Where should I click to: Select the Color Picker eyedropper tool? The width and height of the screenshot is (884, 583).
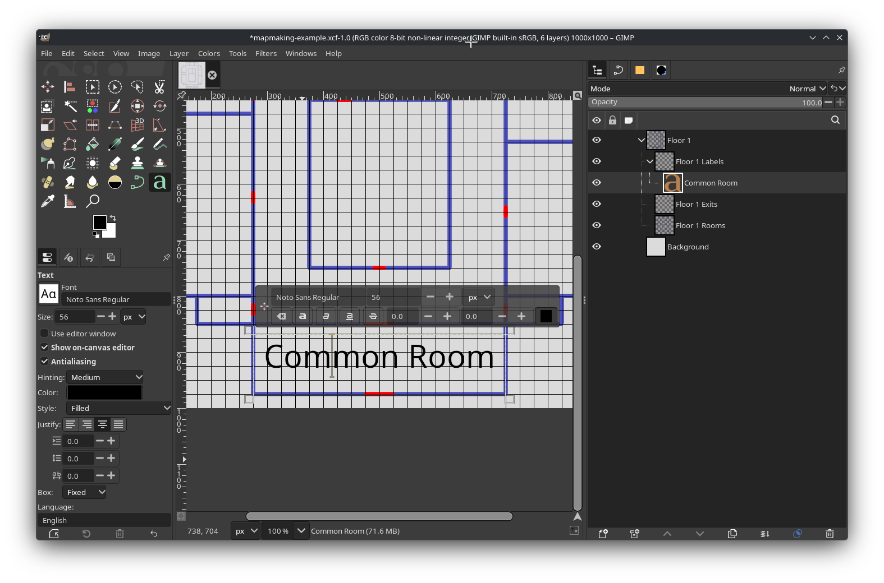pos(48,201)
